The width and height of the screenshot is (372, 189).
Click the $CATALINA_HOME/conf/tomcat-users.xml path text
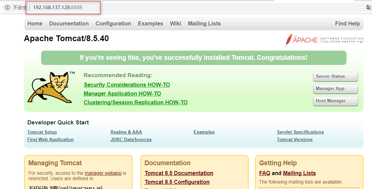(66, 187)
